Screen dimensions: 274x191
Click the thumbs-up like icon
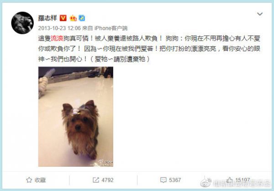(229, 180)
